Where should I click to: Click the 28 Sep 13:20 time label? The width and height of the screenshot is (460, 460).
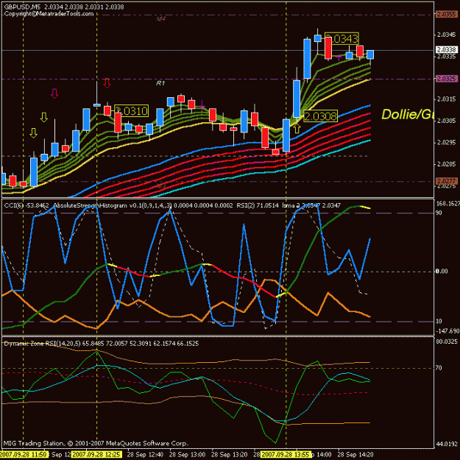(229, 455)
